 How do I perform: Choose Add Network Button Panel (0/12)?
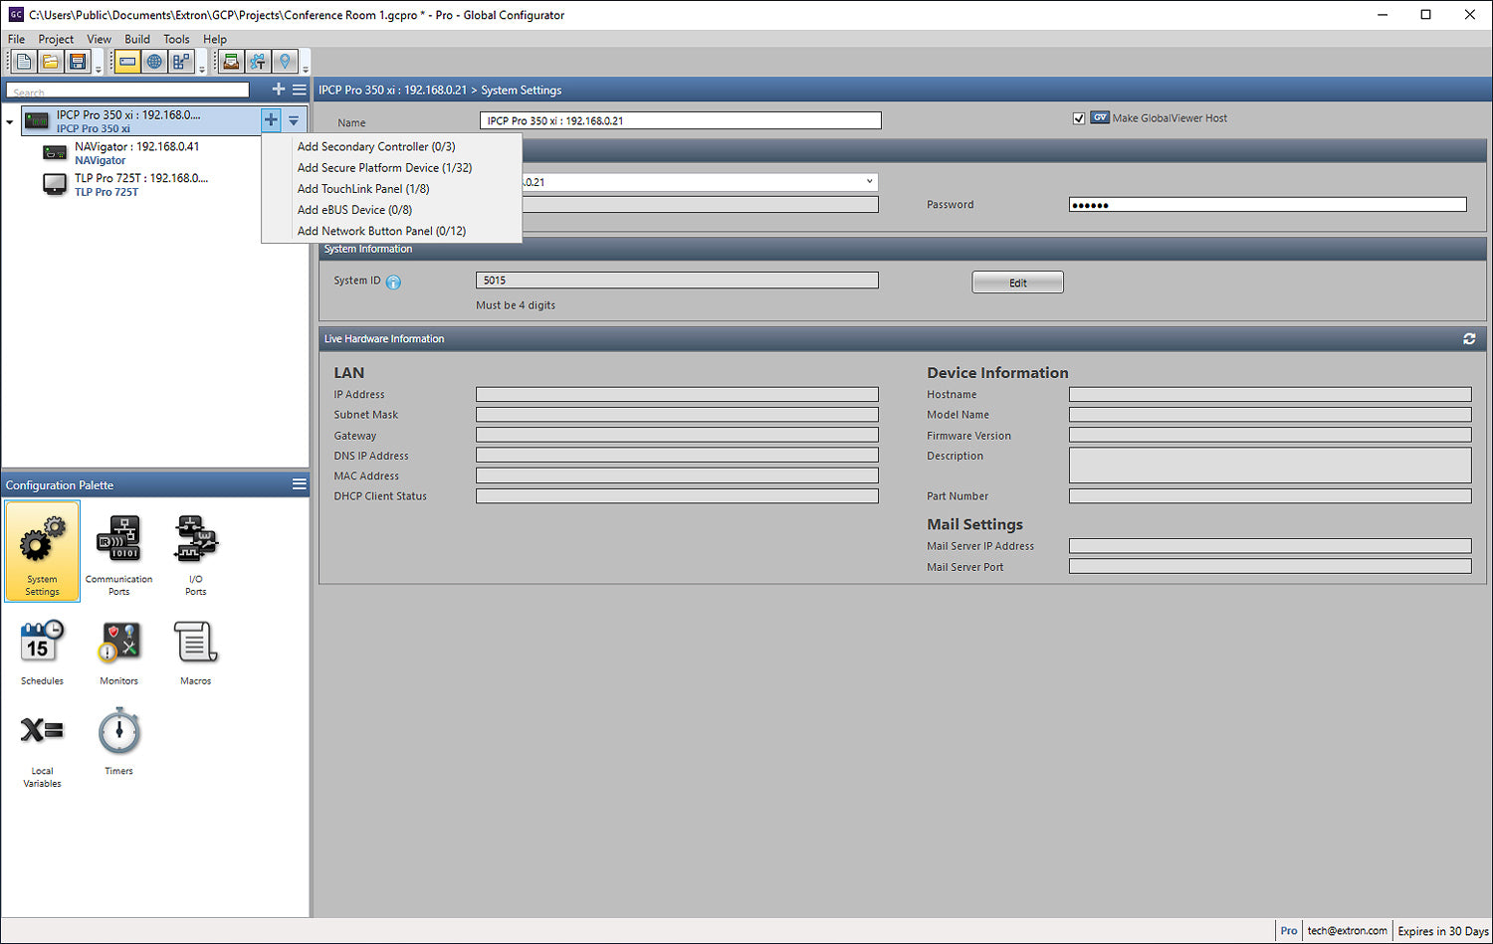click(391, 231)
